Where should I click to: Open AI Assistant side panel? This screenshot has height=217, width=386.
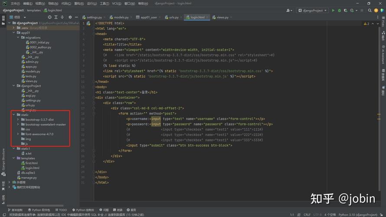point(383,55)
